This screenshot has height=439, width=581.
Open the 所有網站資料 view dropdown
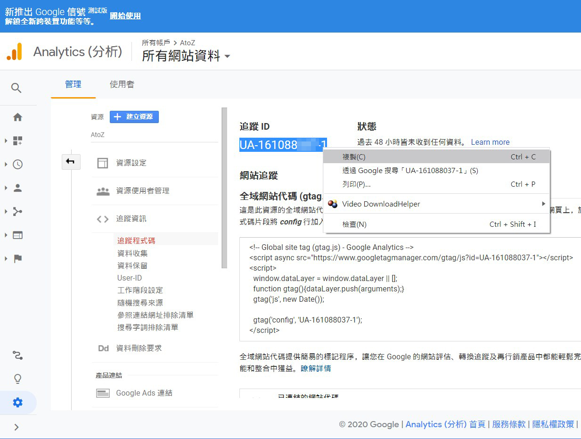(x=186, y=57)
